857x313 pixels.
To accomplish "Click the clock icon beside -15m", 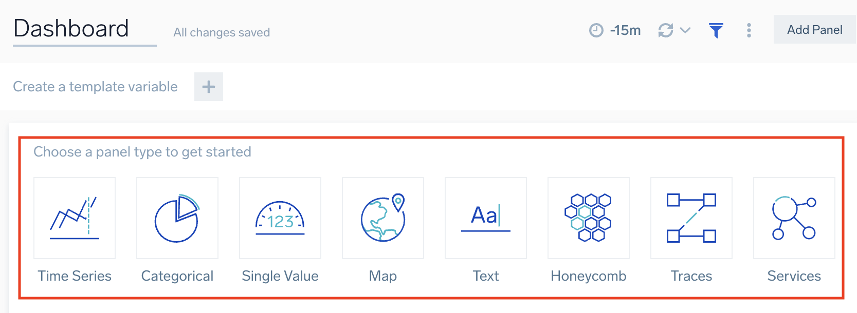I will tap(596, 30).
